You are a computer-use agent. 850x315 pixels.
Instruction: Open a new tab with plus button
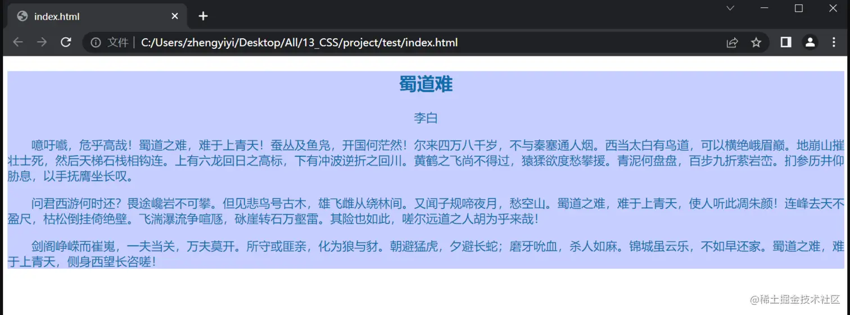(x=203, y=16)
